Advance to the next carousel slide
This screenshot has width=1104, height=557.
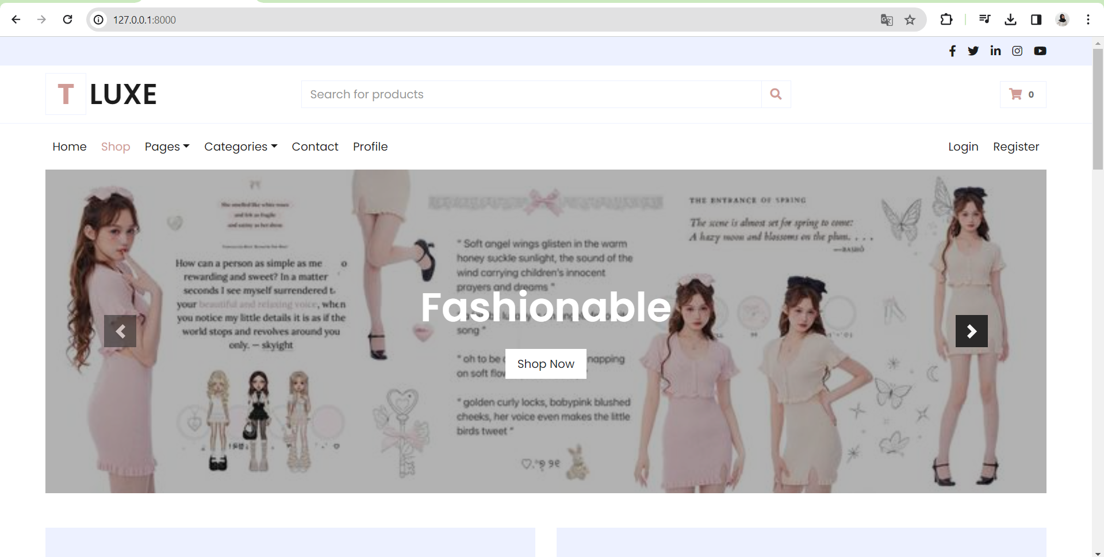pos(971,331)
